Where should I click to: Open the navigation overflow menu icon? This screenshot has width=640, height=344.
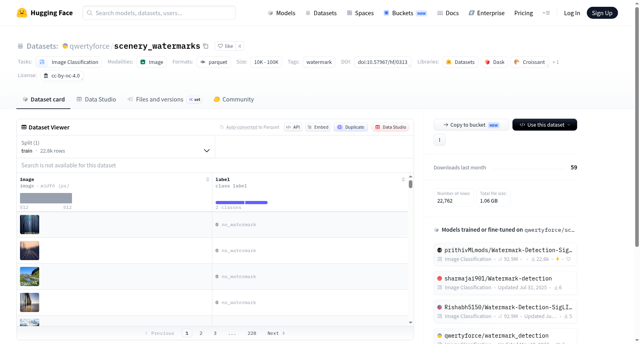(x=546, y=13)
